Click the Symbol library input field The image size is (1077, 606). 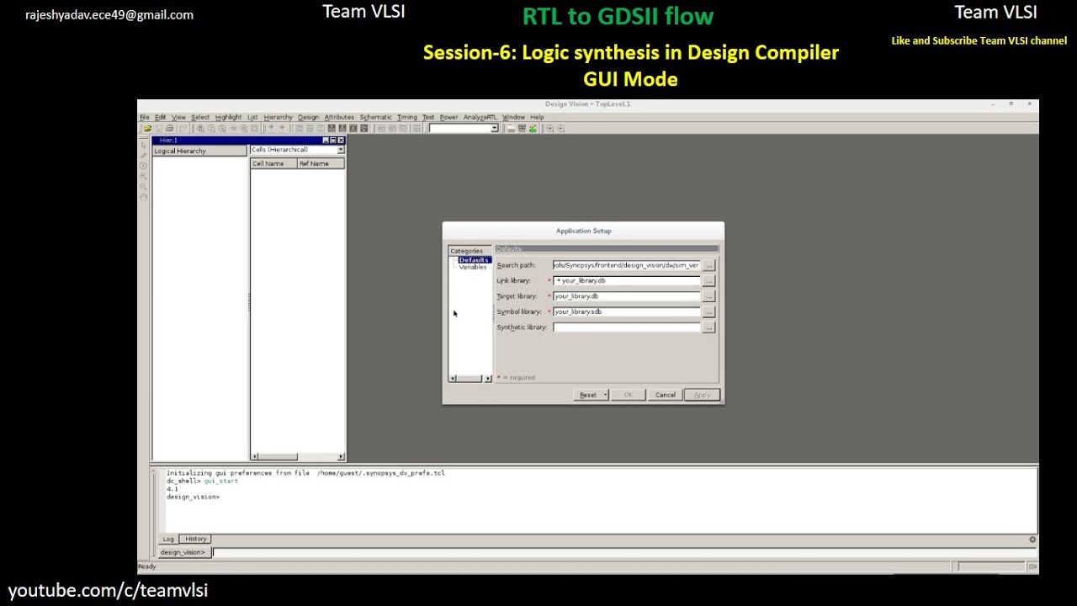coord(626,311)
